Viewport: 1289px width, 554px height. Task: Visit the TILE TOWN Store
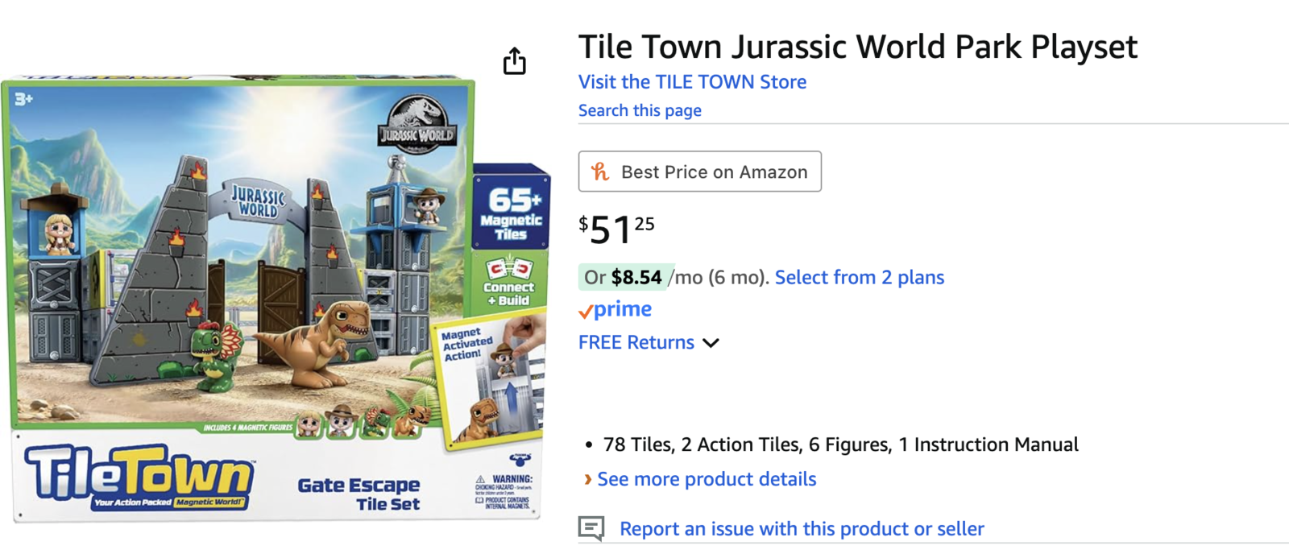tap(692, 82)
